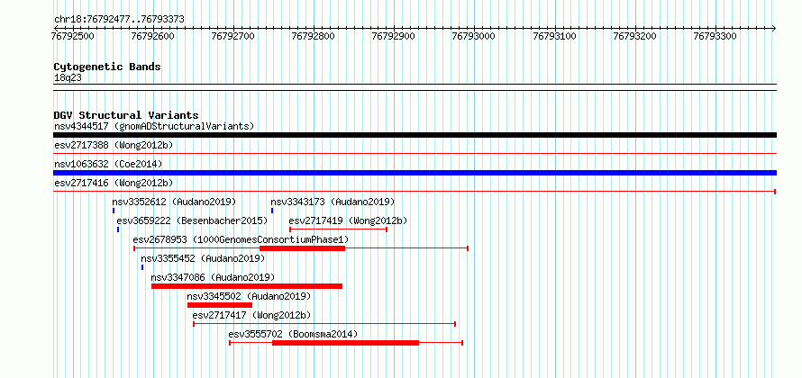Select the esv3659222 (Besenbacher2015) label
The image size is (802, 378).
pyautogui.click(x=192, y=220)
